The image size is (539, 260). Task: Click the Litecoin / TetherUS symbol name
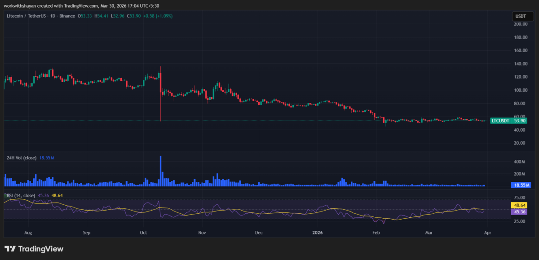pyautogui.click(x=26, y=15)
